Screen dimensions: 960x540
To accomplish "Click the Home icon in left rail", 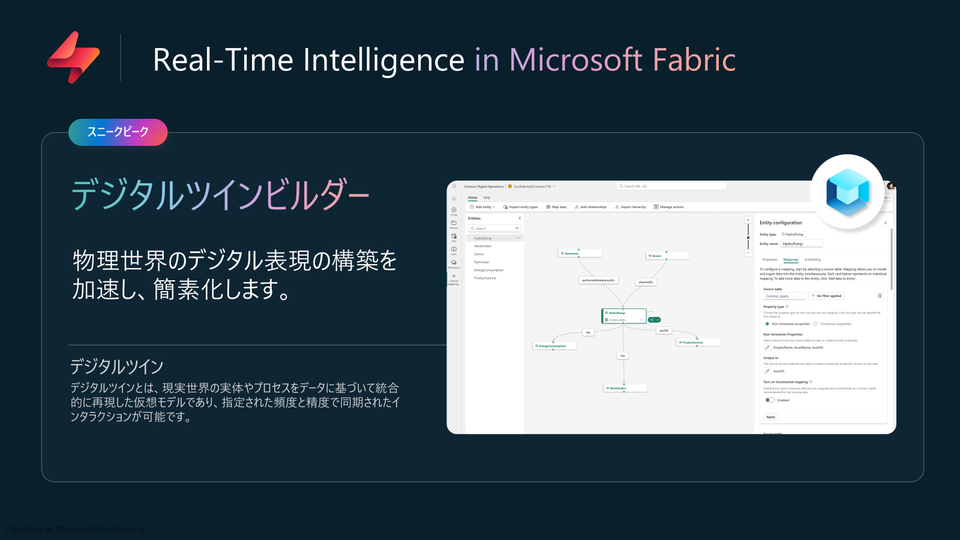I will coord(454,199).
